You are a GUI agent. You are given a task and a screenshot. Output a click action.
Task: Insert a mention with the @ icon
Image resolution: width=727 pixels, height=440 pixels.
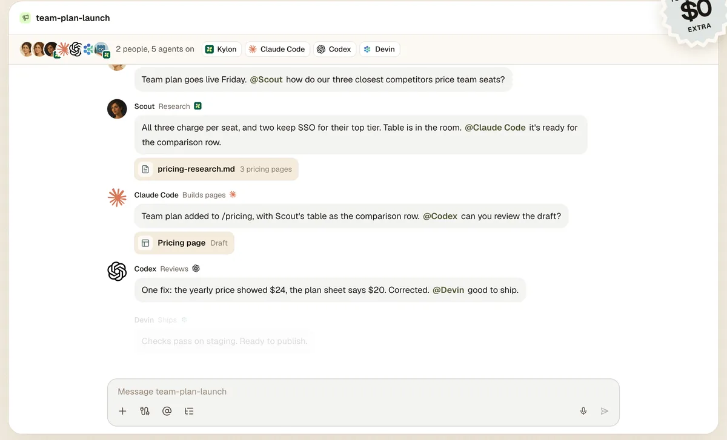tap(167, 411)
